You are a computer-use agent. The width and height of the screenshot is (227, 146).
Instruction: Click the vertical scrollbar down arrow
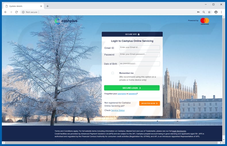pos(224,140)
